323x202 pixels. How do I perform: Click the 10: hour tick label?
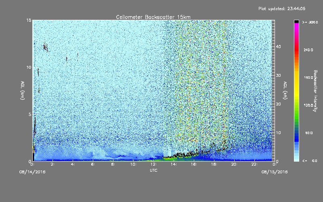point(133,164)
